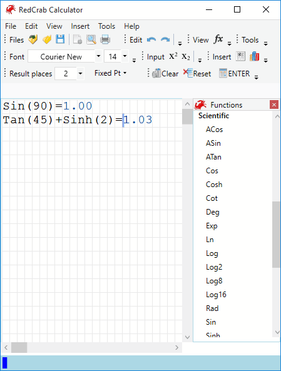Click the printer icon in the Files toolbar
This screenshot has width=281, height=371.
click(105, 39)
